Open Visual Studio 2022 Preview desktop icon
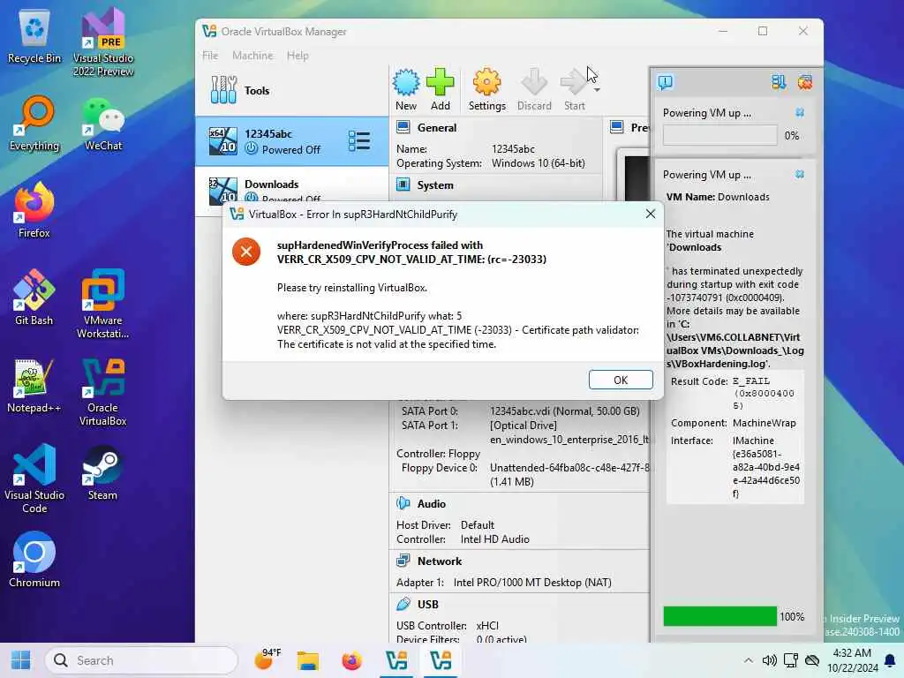The width and height of the screenshot is (904, 678). [x=103, y=43]
